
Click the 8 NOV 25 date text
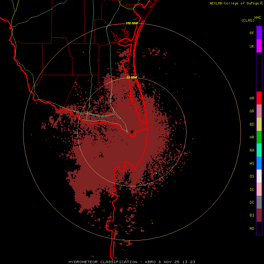(169, 262)
